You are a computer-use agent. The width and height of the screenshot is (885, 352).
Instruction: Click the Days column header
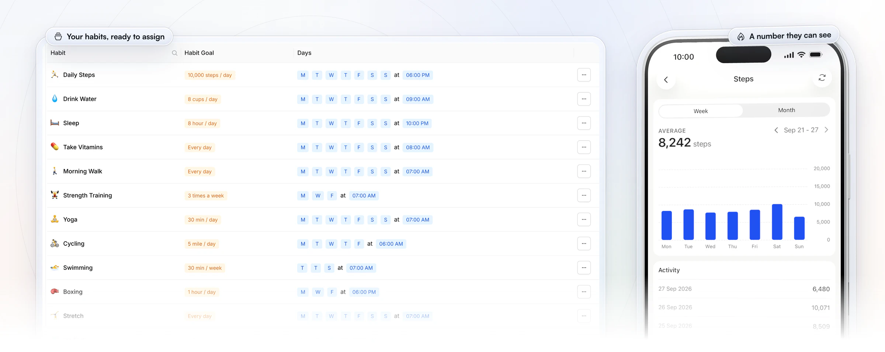coord(304,53)
